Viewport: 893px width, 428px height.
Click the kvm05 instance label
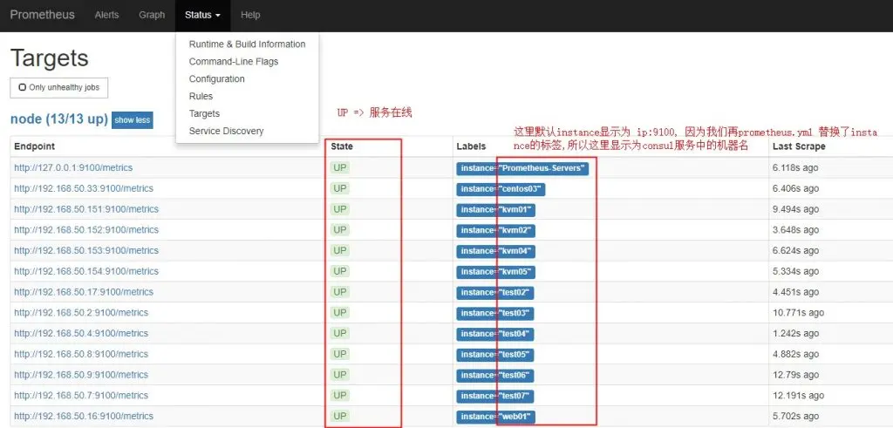[x=495, y=272]
